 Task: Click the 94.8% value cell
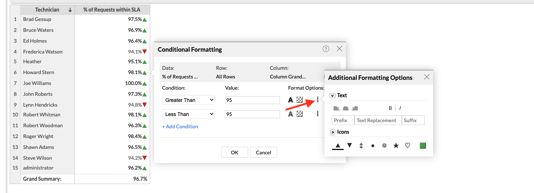(x=112, y=105)
